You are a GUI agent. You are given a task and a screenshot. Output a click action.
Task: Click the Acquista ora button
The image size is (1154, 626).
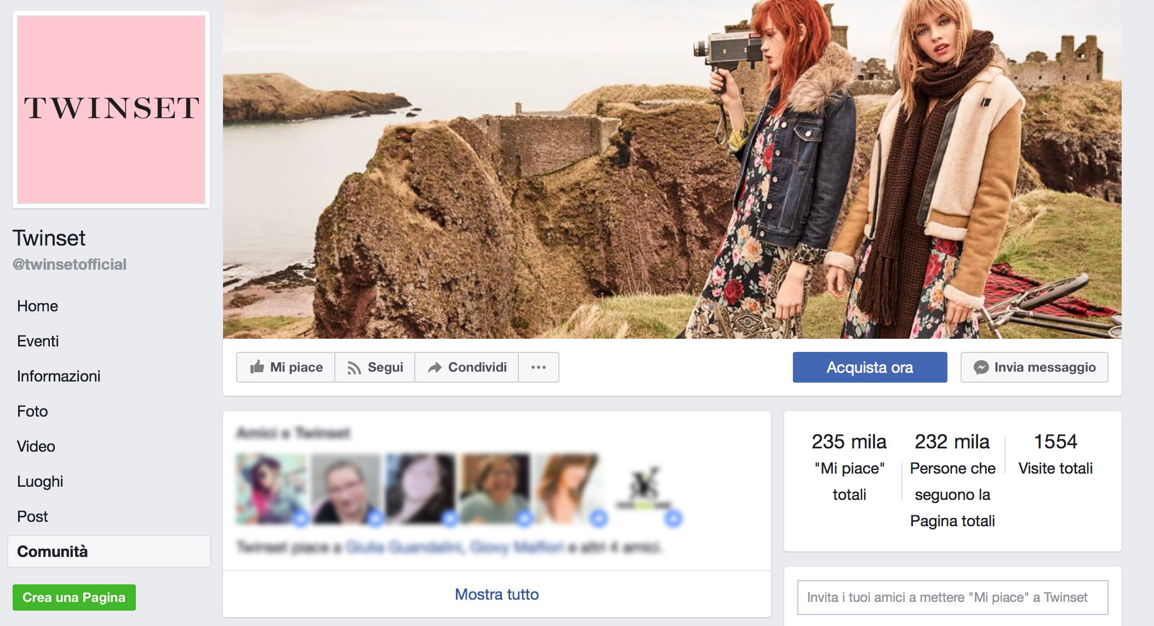click(x=870, y=367)
